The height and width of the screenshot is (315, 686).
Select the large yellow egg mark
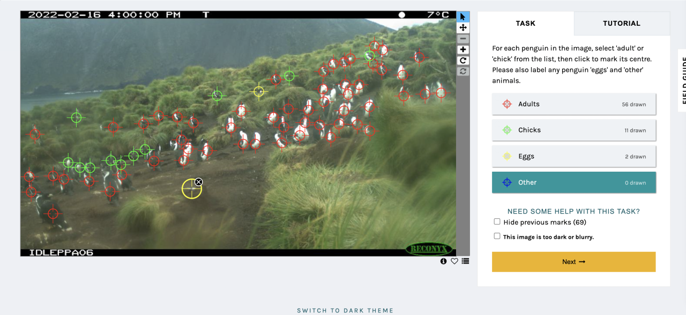[191, 189]
